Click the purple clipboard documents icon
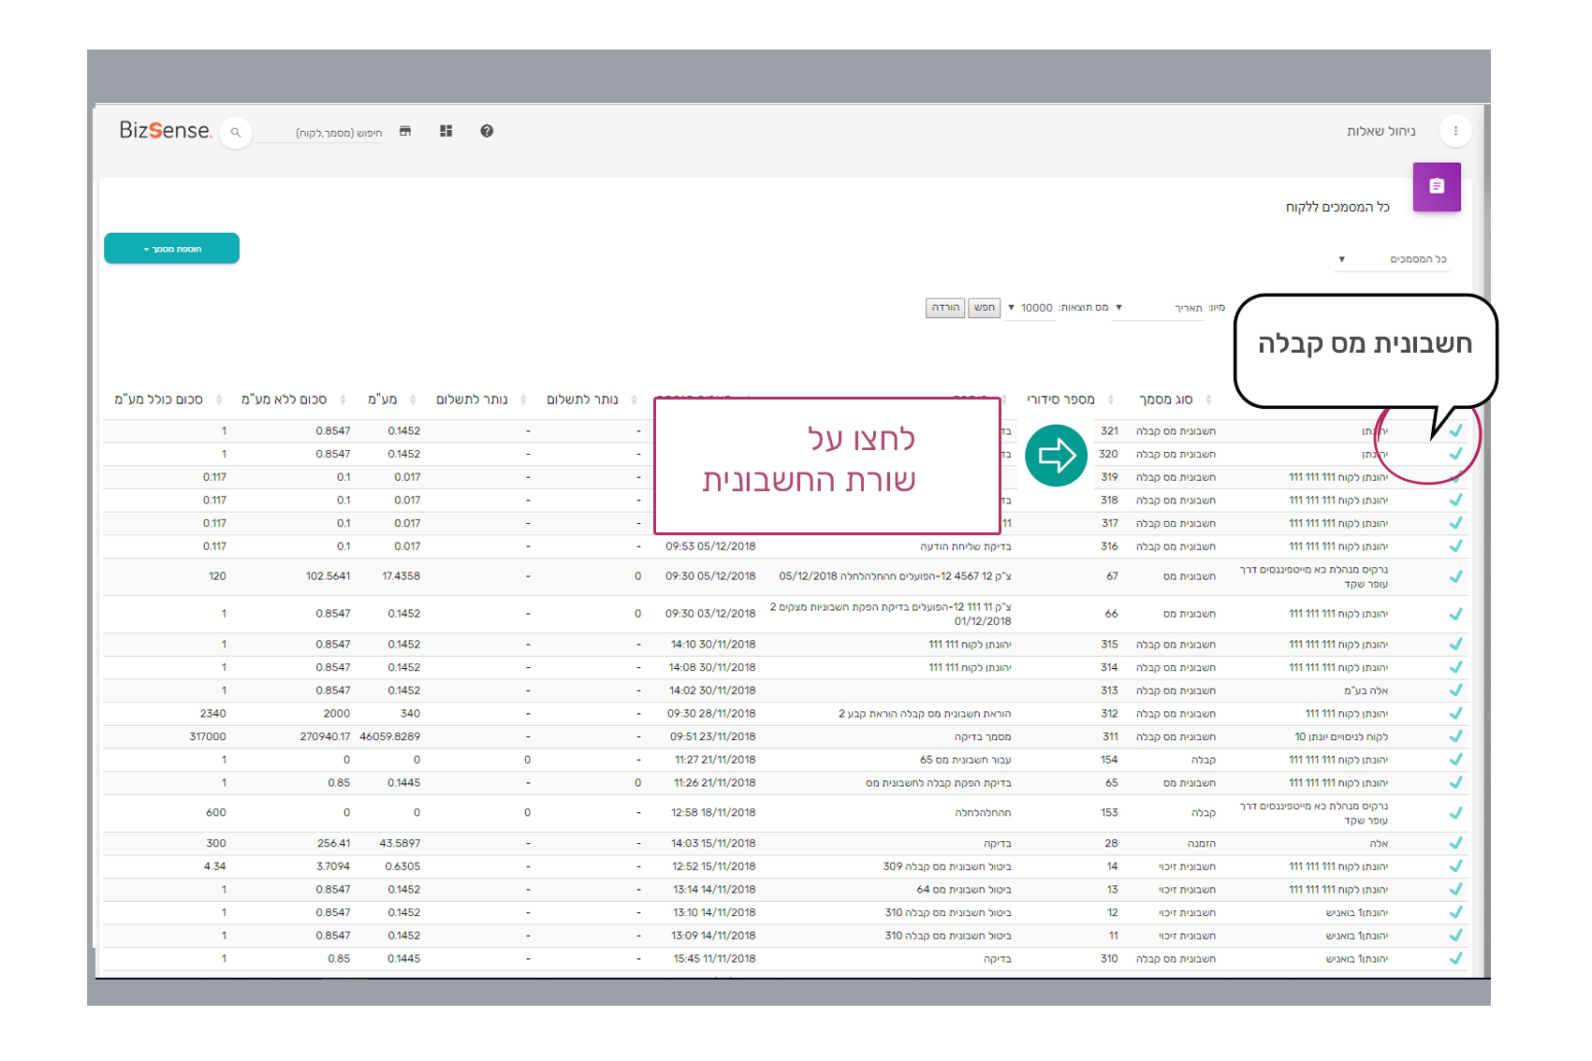Viewport: 1592px width, 1061px height. pyautogui.click(x=1437, y=186)
